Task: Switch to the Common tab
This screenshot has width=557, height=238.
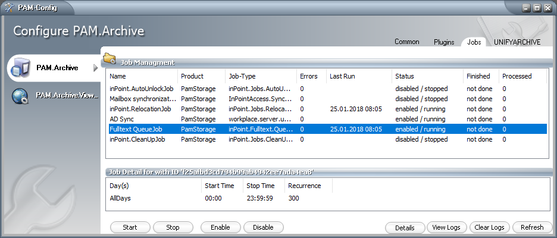Action: click(406, 42)
